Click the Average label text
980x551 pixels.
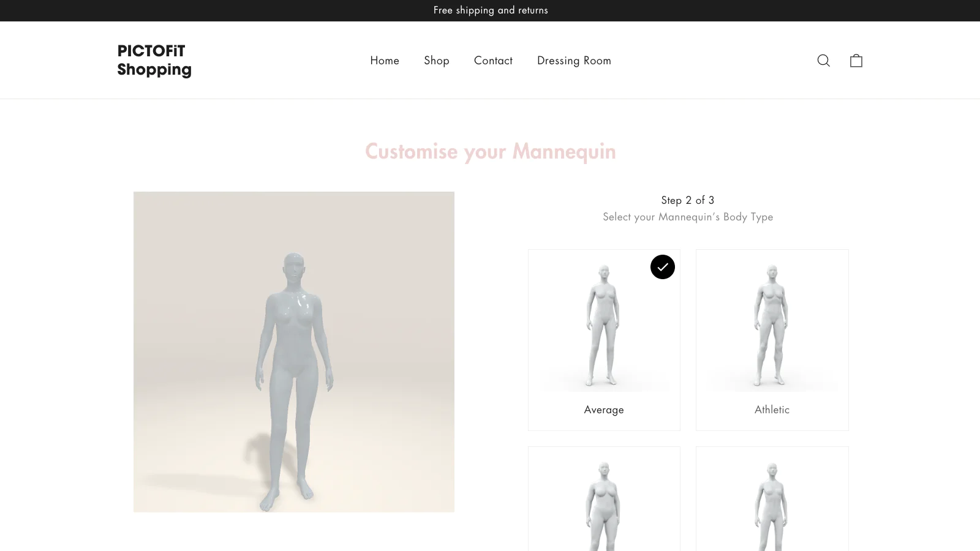point(604,410)
